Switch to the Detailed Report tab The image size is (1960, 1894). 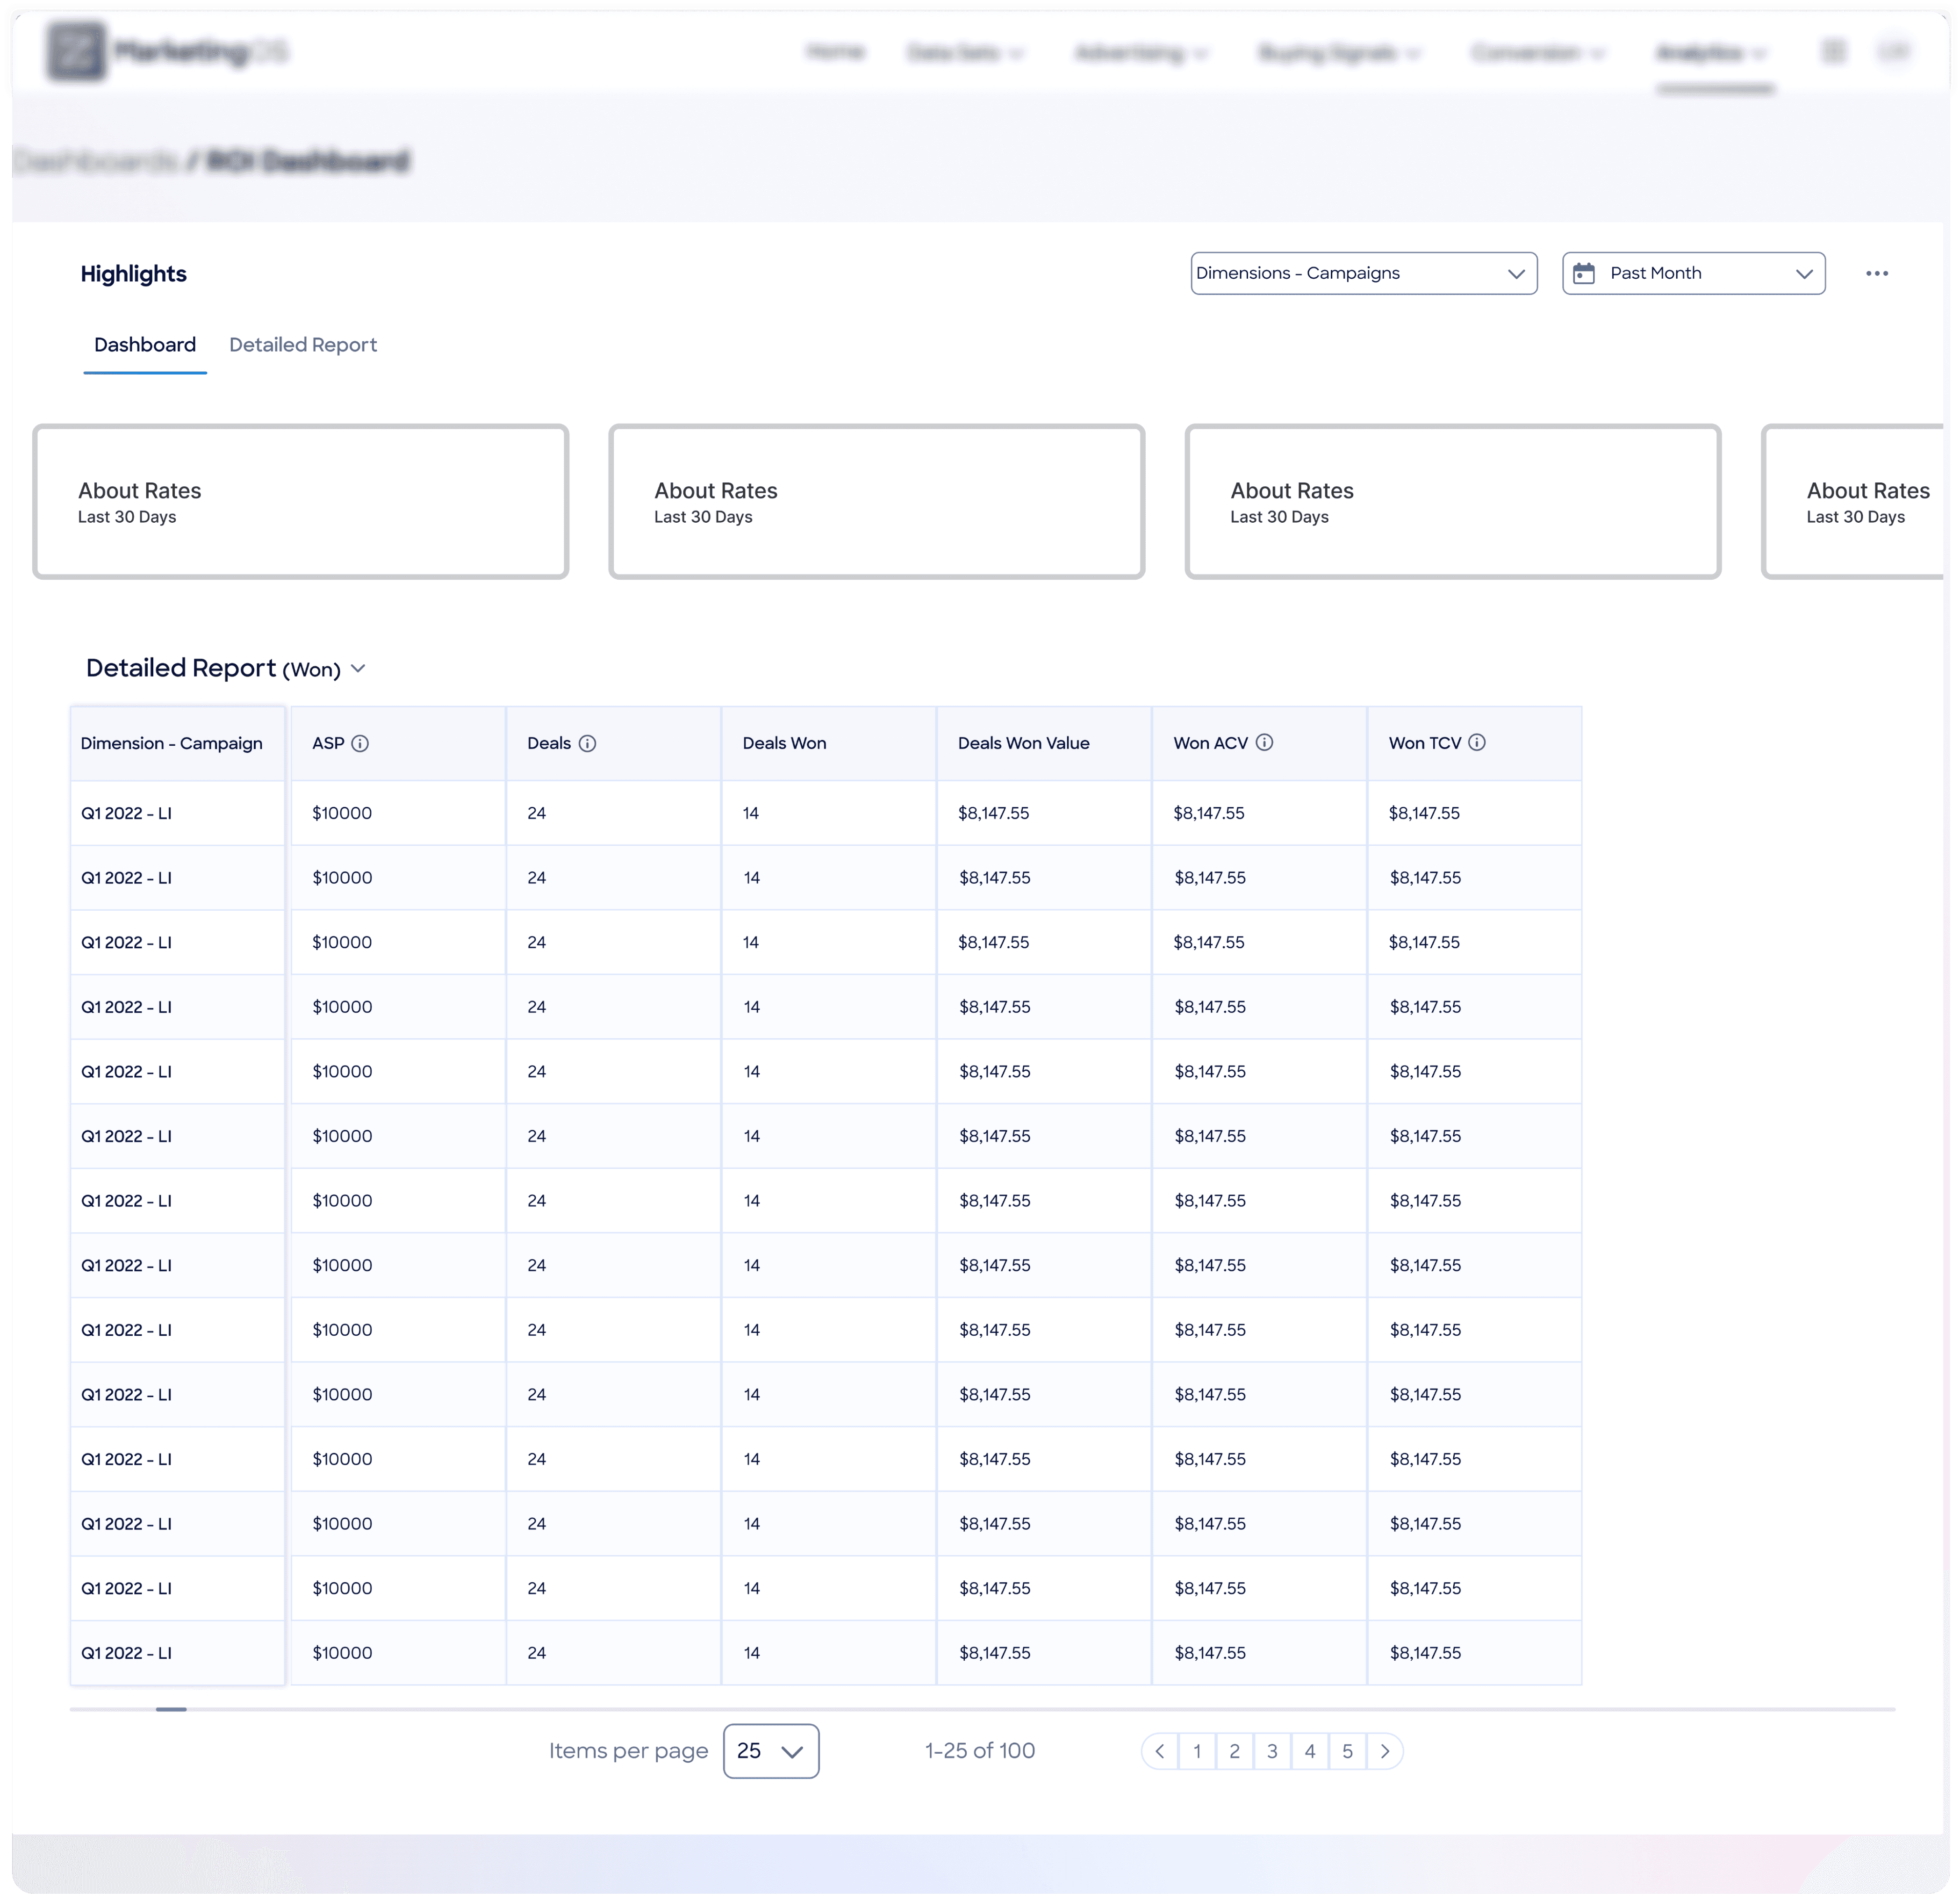[x=303, y=345]
